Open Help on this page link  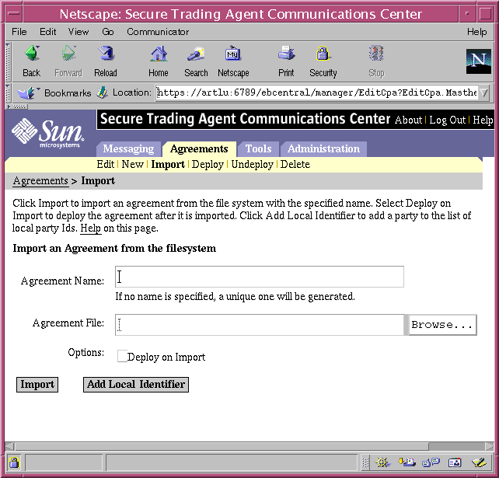tap(90, 229)
